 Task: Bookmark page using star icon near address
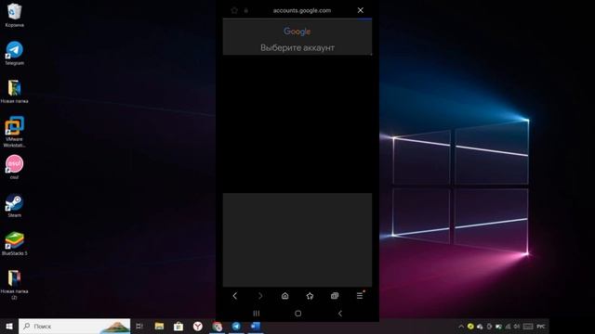coord(234,10)
